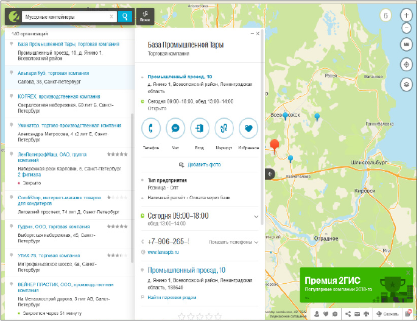
Task: Click the traffic score indicator 6
Action: point(386,15)
